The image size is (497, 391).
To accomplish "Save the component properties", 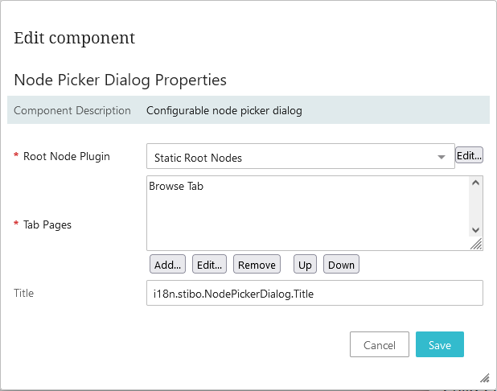I will [x=440, y=344].
